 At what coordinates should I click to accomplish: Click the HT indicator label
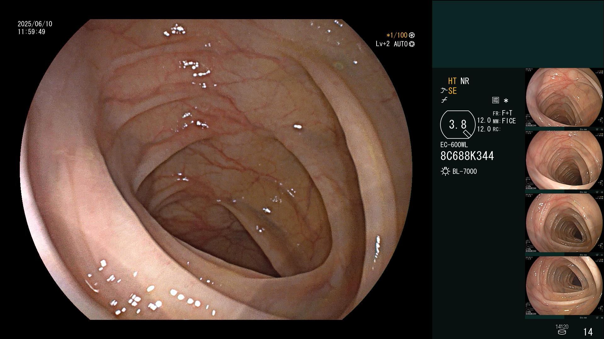(452, 81)
